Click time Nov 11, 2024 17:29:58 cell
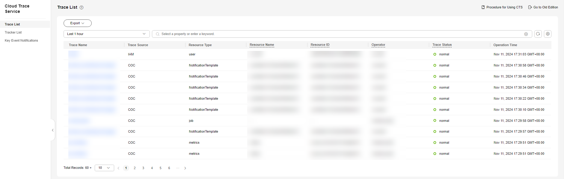Screen dimensions: 564x179 (x=519, y=121)
